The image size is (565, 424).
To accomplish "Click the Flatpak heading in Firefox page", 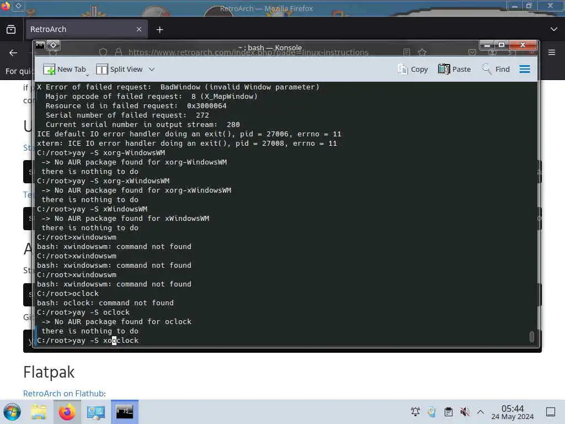I will (49, 372).
